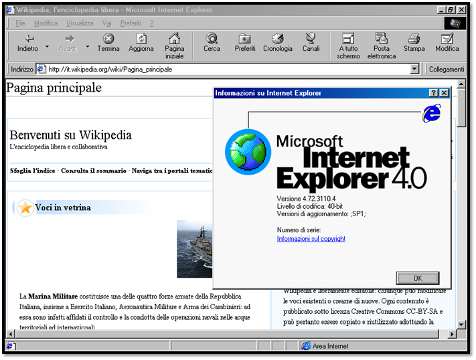Open the Vai menu

[107, 23]
